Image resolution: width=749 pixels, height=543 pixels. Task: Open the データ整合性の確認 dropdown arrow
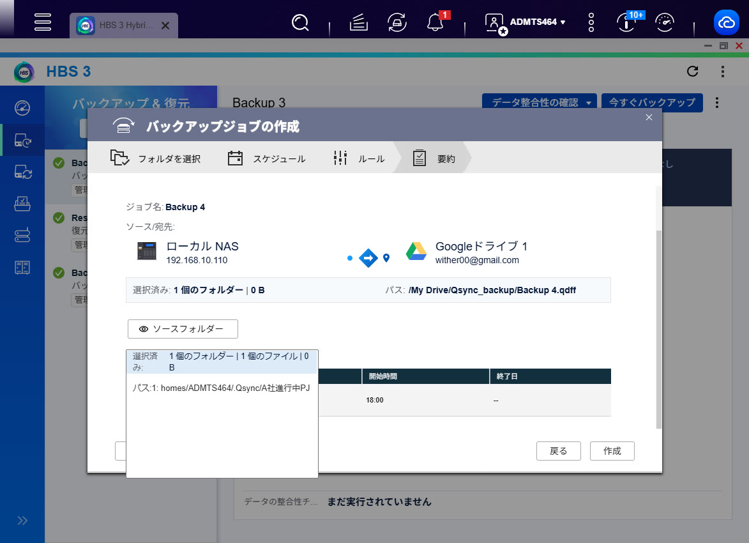589,103
